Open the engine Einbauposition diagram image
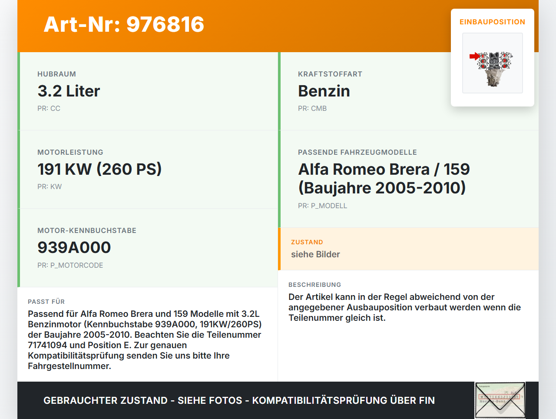The height and width of the screenshot is (419, 556). tap(493, 63)
